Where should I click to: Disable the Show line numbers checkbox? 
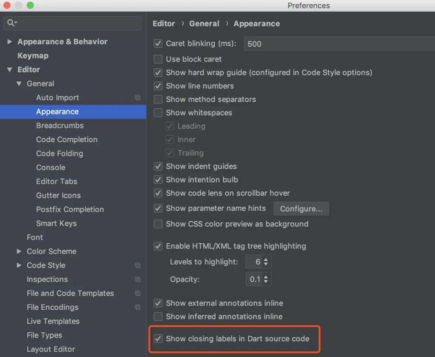(x=158, y=86)
